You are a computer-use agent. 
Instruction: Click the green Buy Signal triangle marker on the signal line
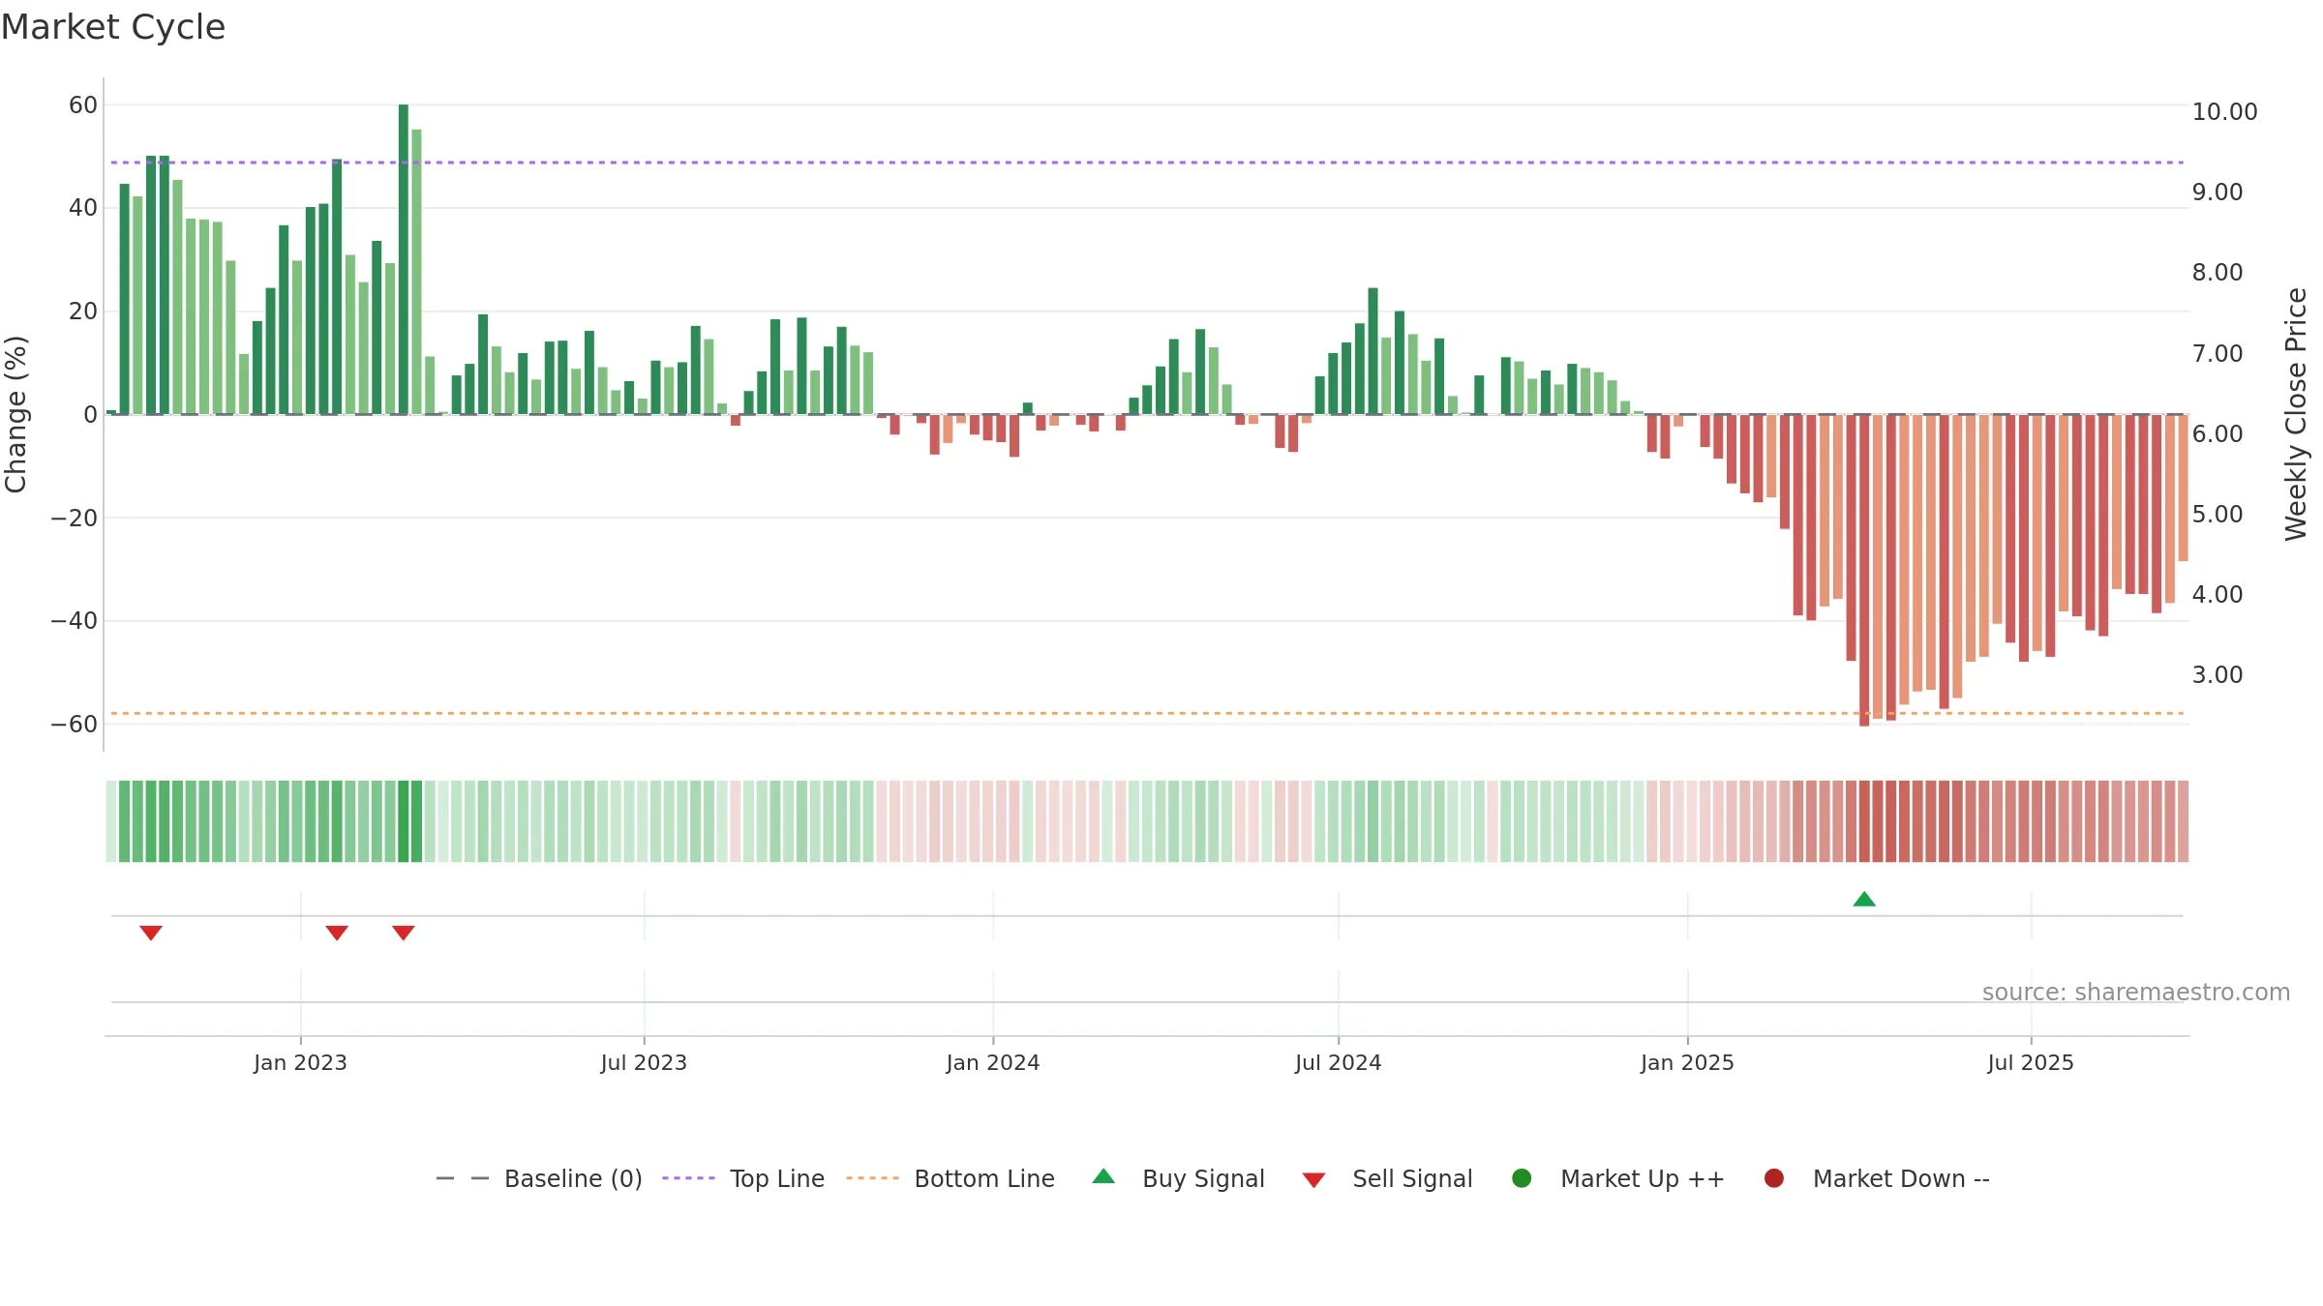[x=1864, y=900]
